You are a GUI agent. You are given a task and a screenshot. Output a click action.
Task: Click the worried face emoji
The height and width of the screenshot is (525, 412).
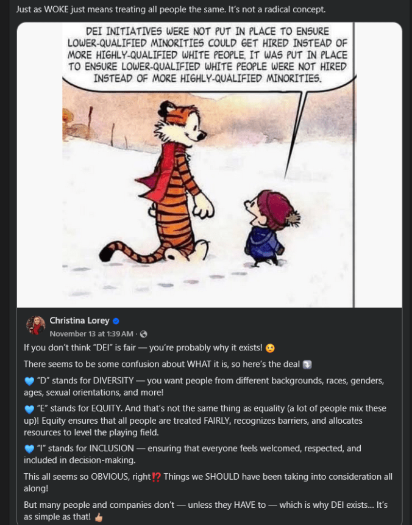(271, 348)
